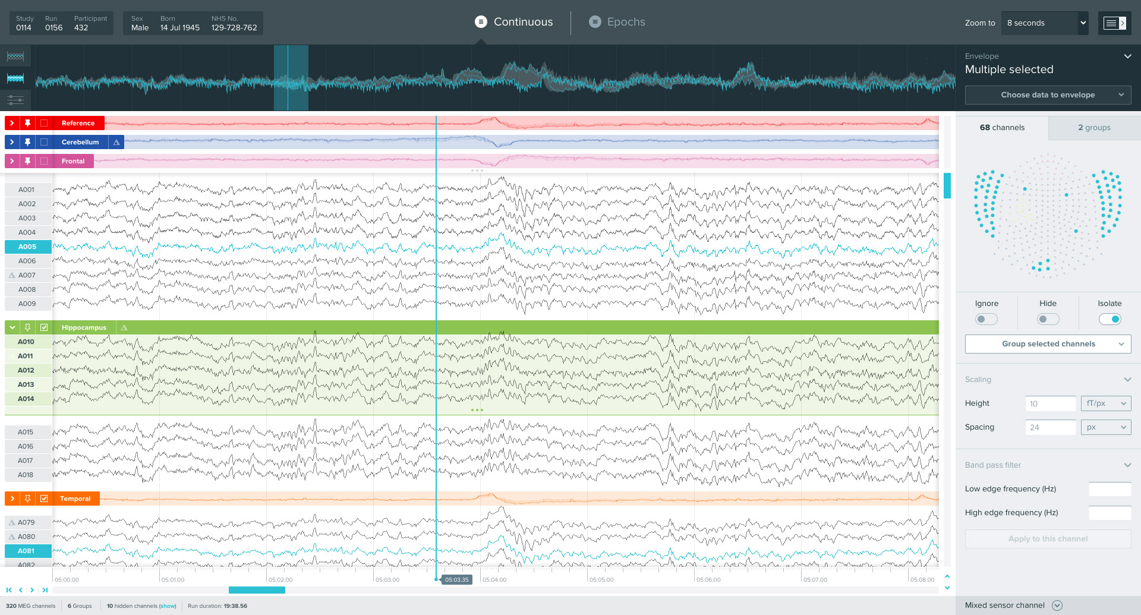The image size is (1141, 615).
Task: Switch to Epochs view tab
Action: click(617, 22)
